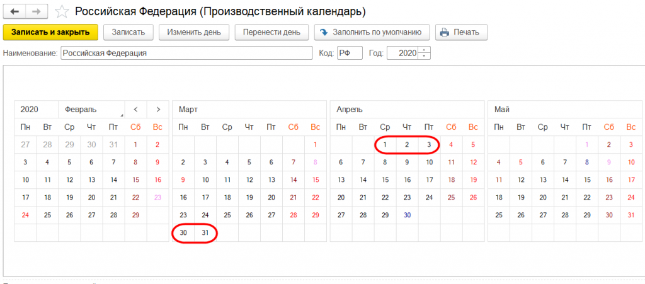Add form to favorites with star icon

coord(62,12)
